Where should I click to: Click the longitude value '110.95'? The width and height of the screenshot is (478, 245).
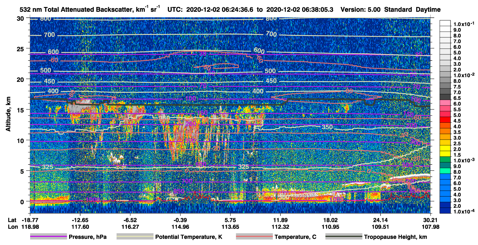coord(331,227)
